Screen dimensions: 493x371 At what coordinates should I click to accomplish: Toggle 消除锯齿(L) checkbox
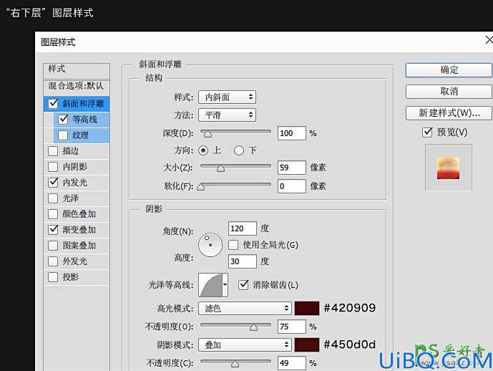(243, 285)
